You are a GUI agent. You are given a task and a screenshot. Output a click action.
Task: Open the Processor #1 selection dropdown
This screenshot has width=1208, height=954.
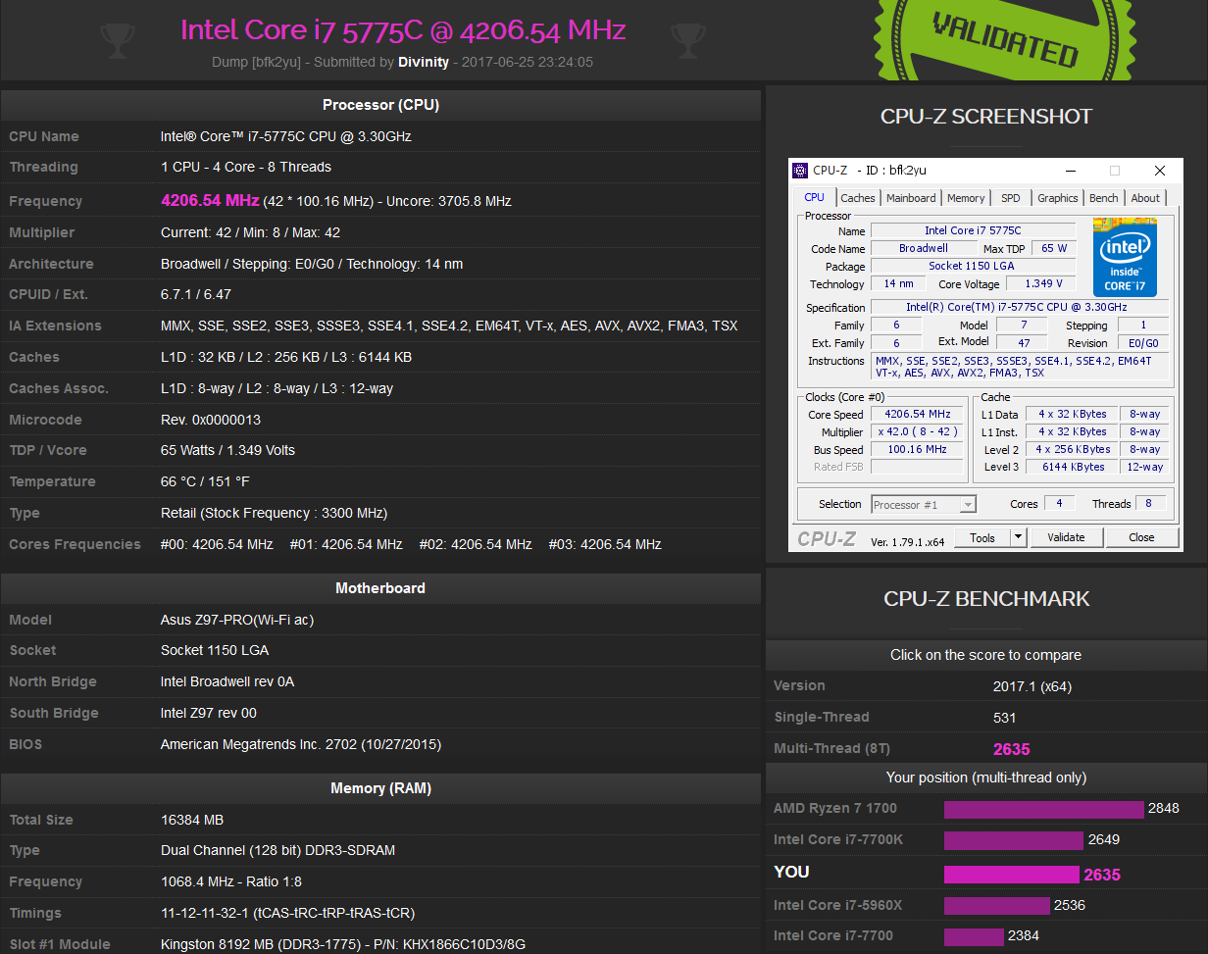pyautogui.click(x=924, y=504)
